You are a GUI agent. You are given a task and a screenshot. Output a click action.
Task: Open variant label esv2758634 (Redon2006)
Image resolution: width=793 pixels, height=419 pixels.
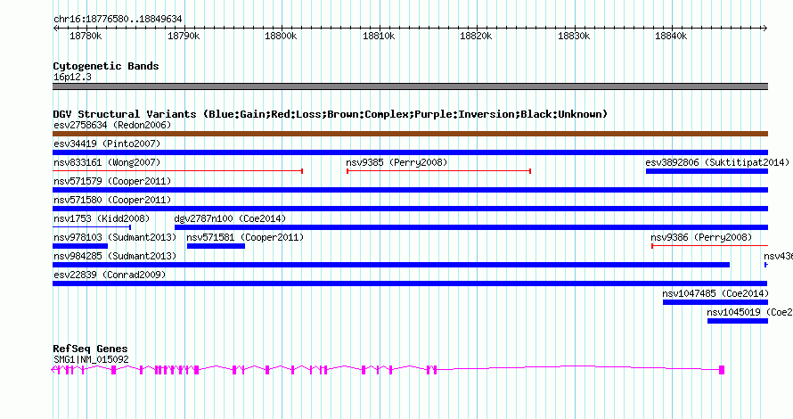(112, 125)
